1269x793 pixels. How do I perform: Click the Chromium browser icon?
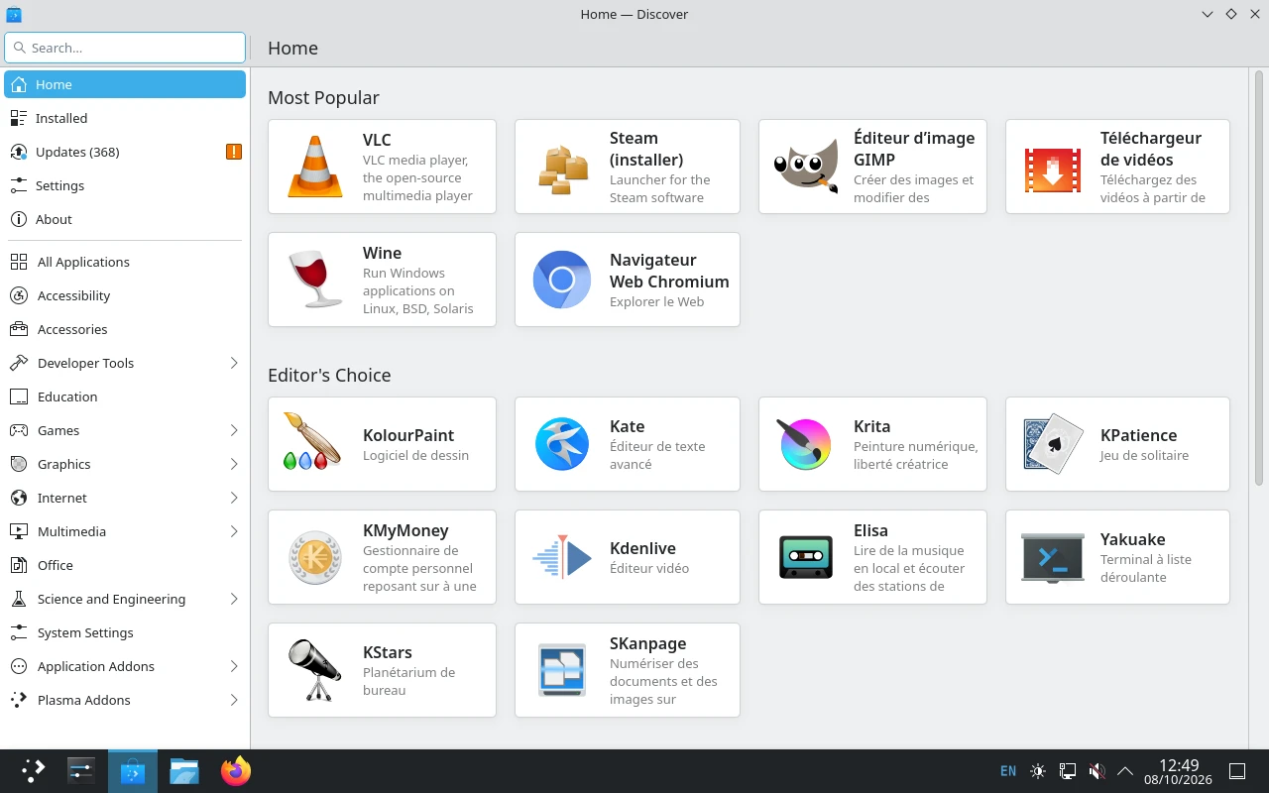point(562,280)
